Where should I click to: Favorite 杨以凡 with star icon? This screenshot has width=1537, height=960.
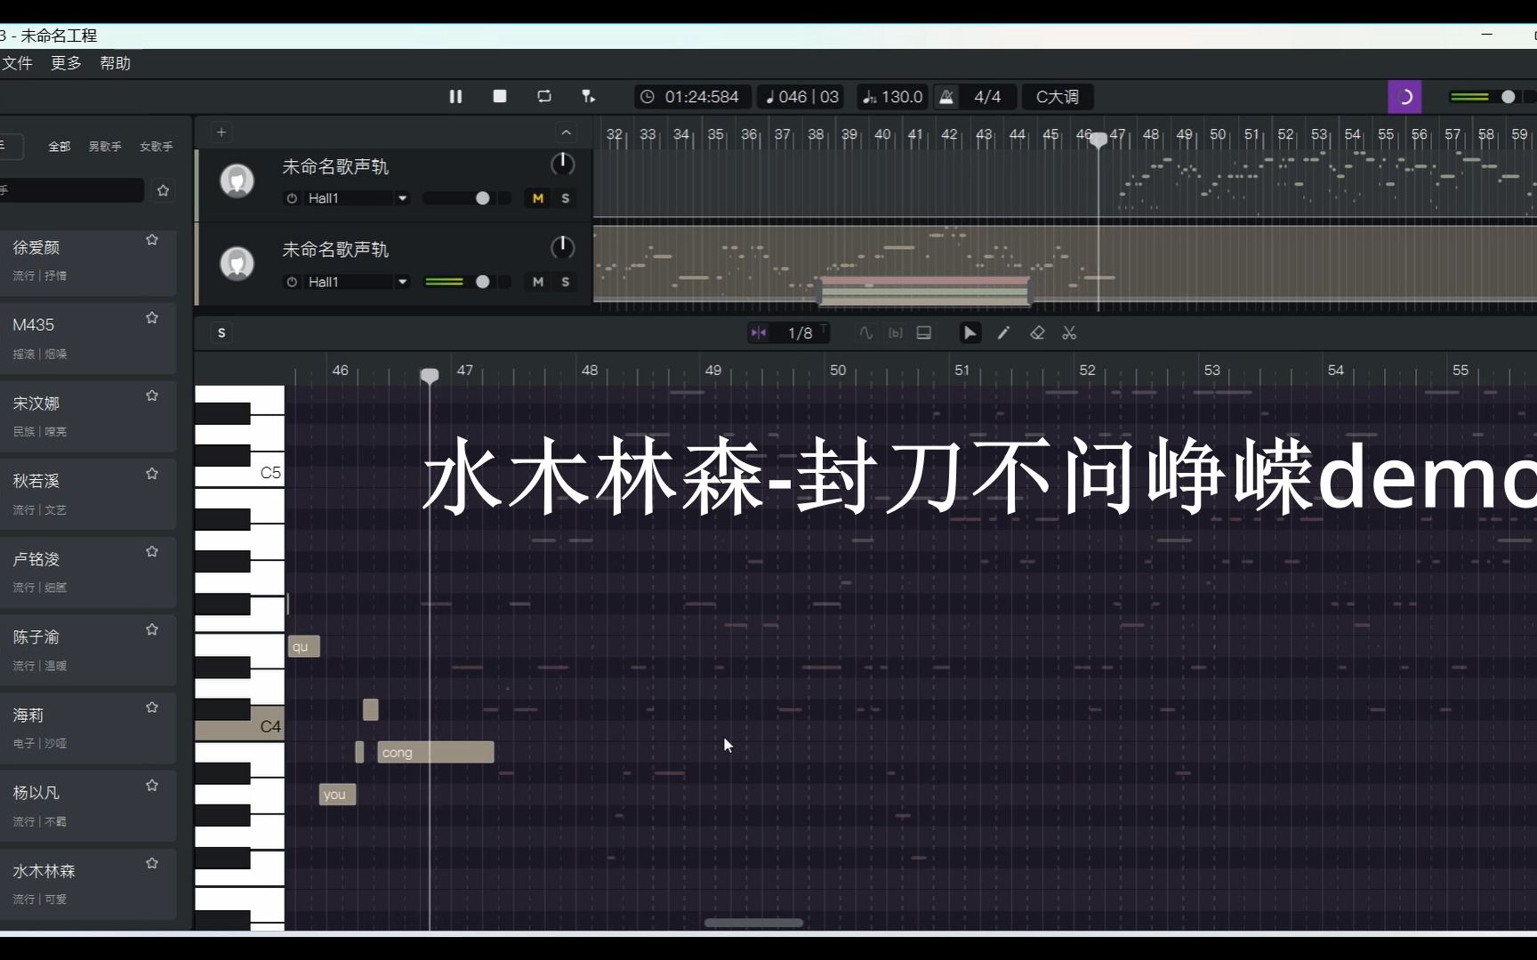point(152,786)
